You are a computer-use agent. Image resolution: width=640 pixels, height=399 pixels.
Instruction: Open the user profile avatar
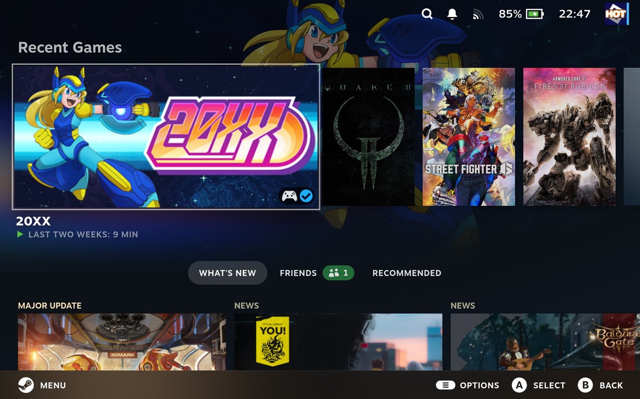click(x=615, y=14)
